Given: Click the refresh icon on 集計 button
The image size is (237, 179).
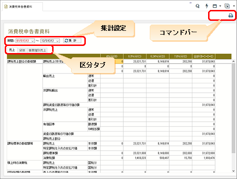Looking at the screenshot, I should pos(66,41).
